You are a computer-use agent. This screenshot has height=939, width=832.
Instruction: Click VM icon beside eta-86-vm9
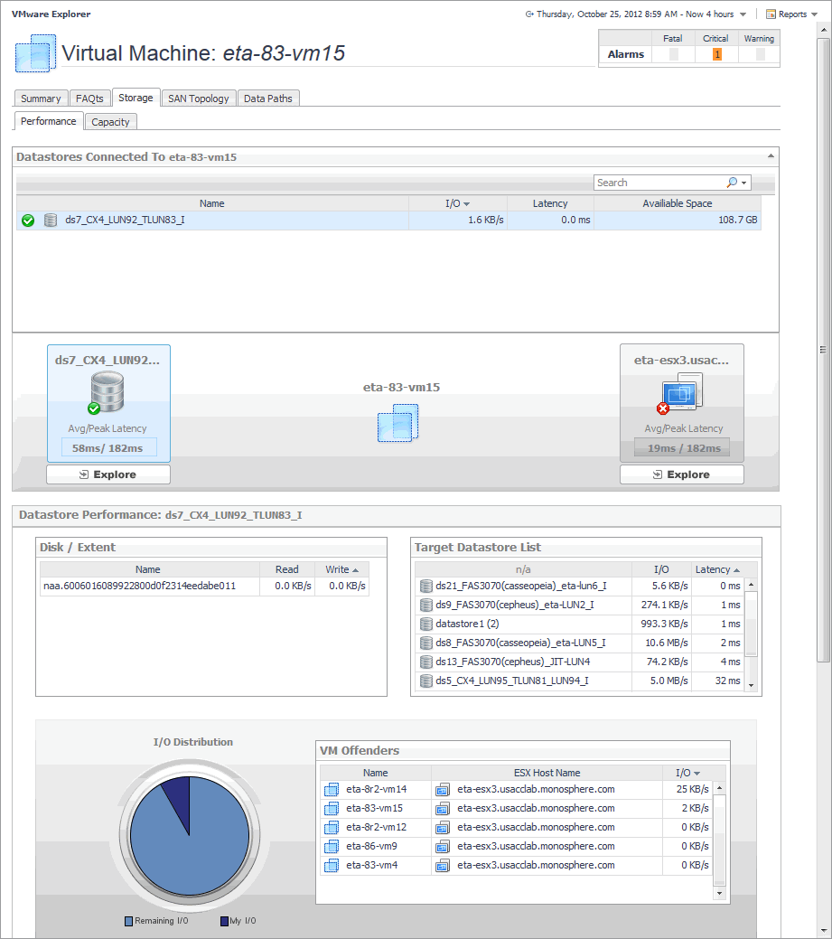tap(332, 846)
